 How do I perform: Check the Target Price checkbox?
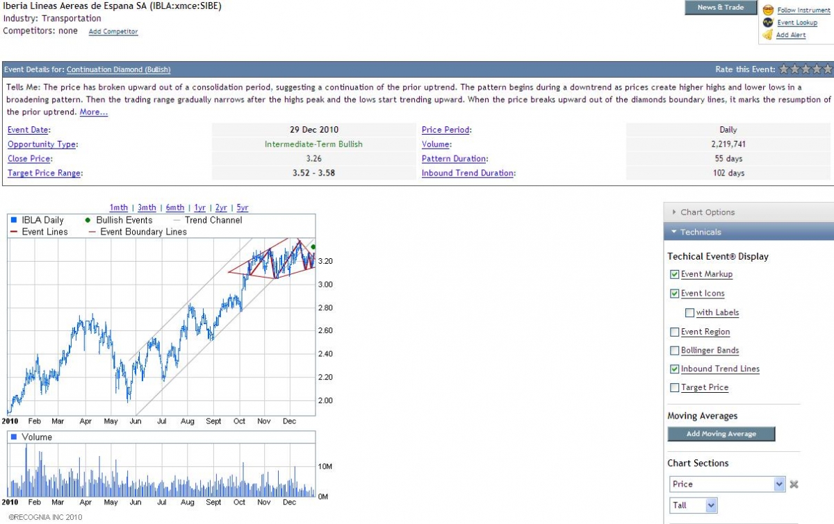click(675, 387)
